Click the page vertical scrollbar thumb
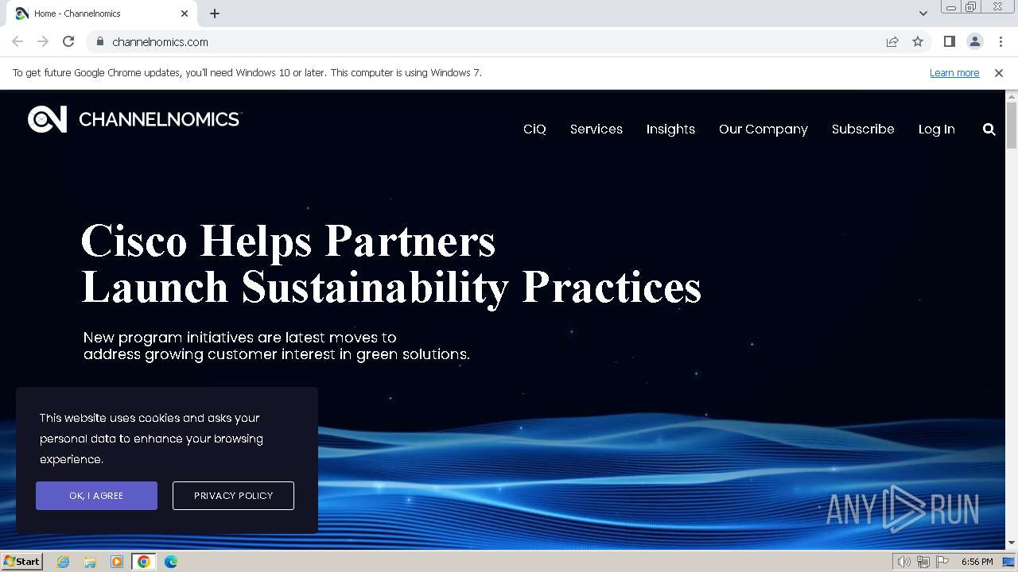Viewport: 1018px width, 572px height. pos(1012,126)
